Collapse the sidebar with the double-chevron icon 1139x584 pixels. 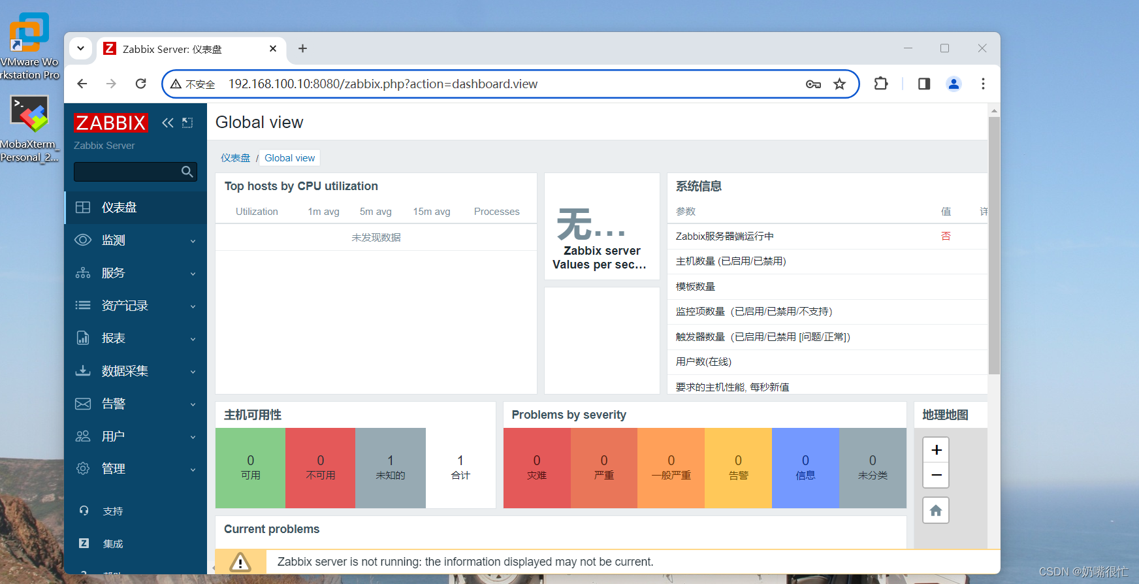pyautogui.click(x=168, y=123)
